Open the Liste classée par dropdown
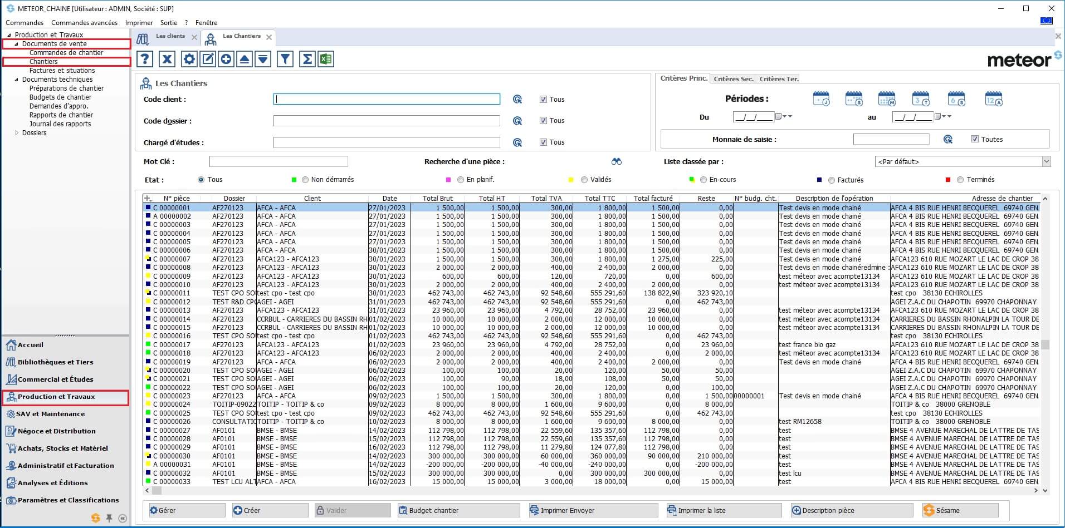This screenshot has width=1065, height=528. (1046, 161)
